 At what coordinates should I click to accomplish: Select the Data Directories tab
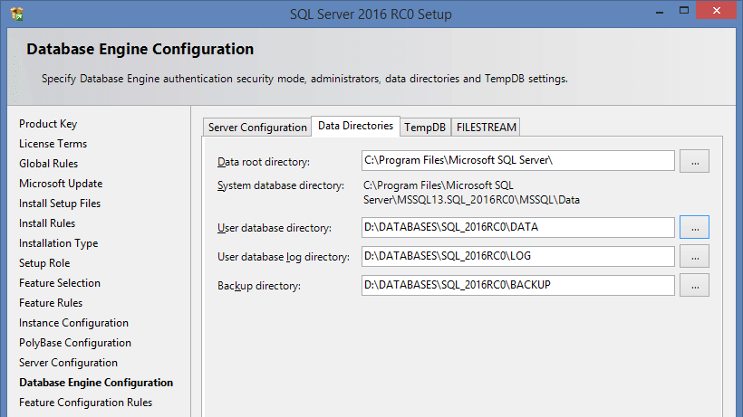click(x=355, y=126)
